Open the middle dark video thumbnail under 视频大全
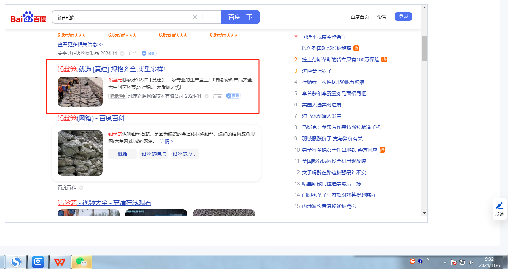This screenshot has width=508, height=269. pyautogui.click(x=156, y=213)
